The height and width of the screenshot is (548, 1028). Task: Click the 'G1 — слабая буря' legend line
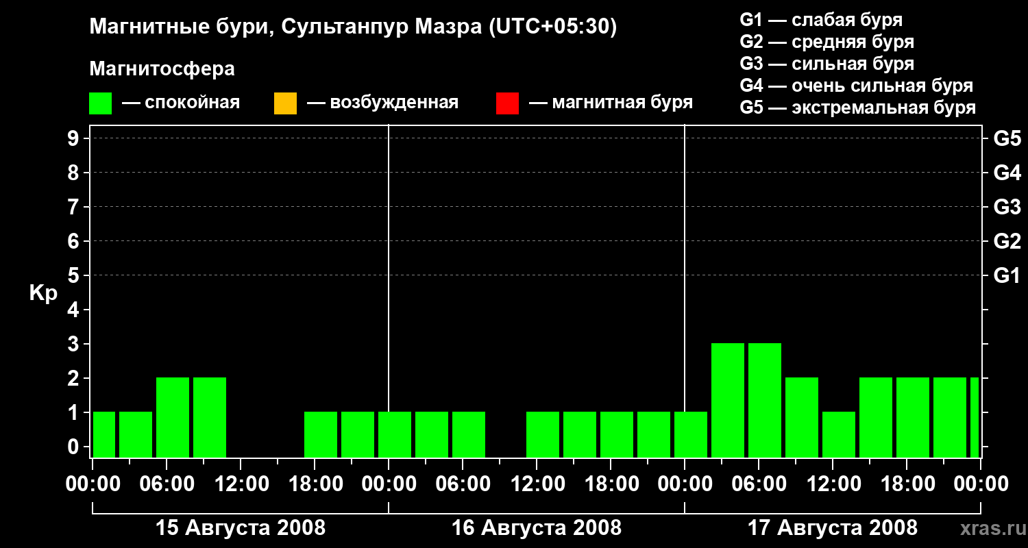tap(821, 20)
